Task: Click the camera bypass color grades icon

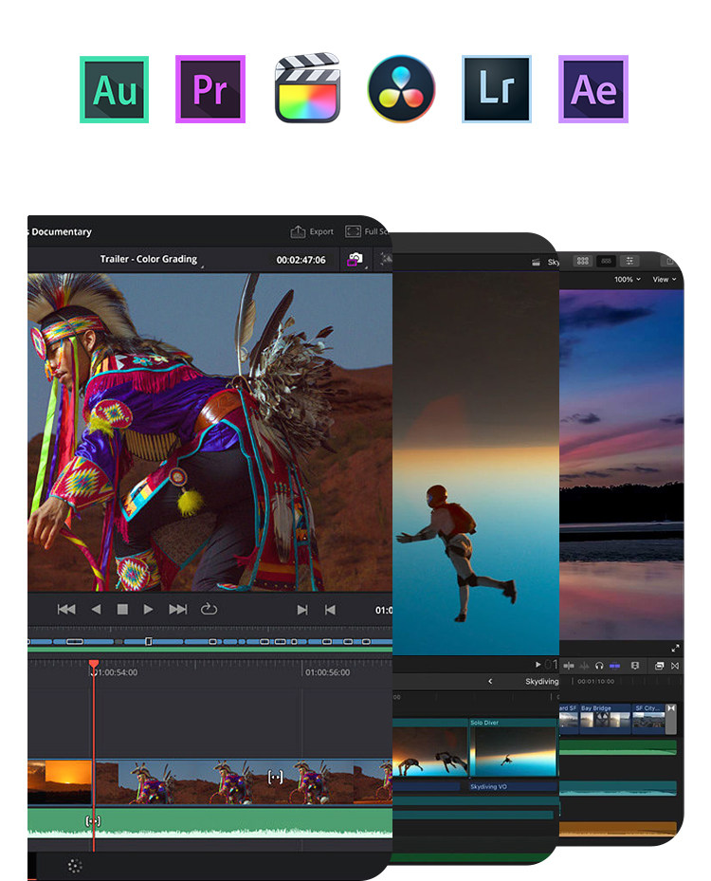Action: coord(355,259)
